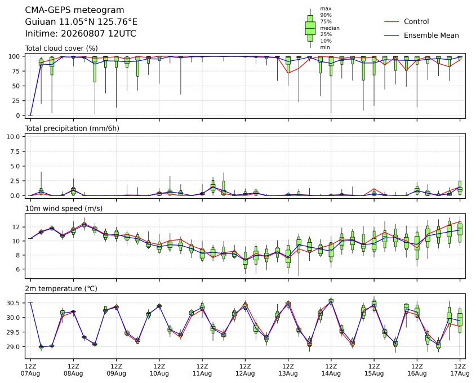Image resolution: width=476 pixels, height=383 pixels.
Task: Click the '90%' legend label
Action: tap(326, 15)
